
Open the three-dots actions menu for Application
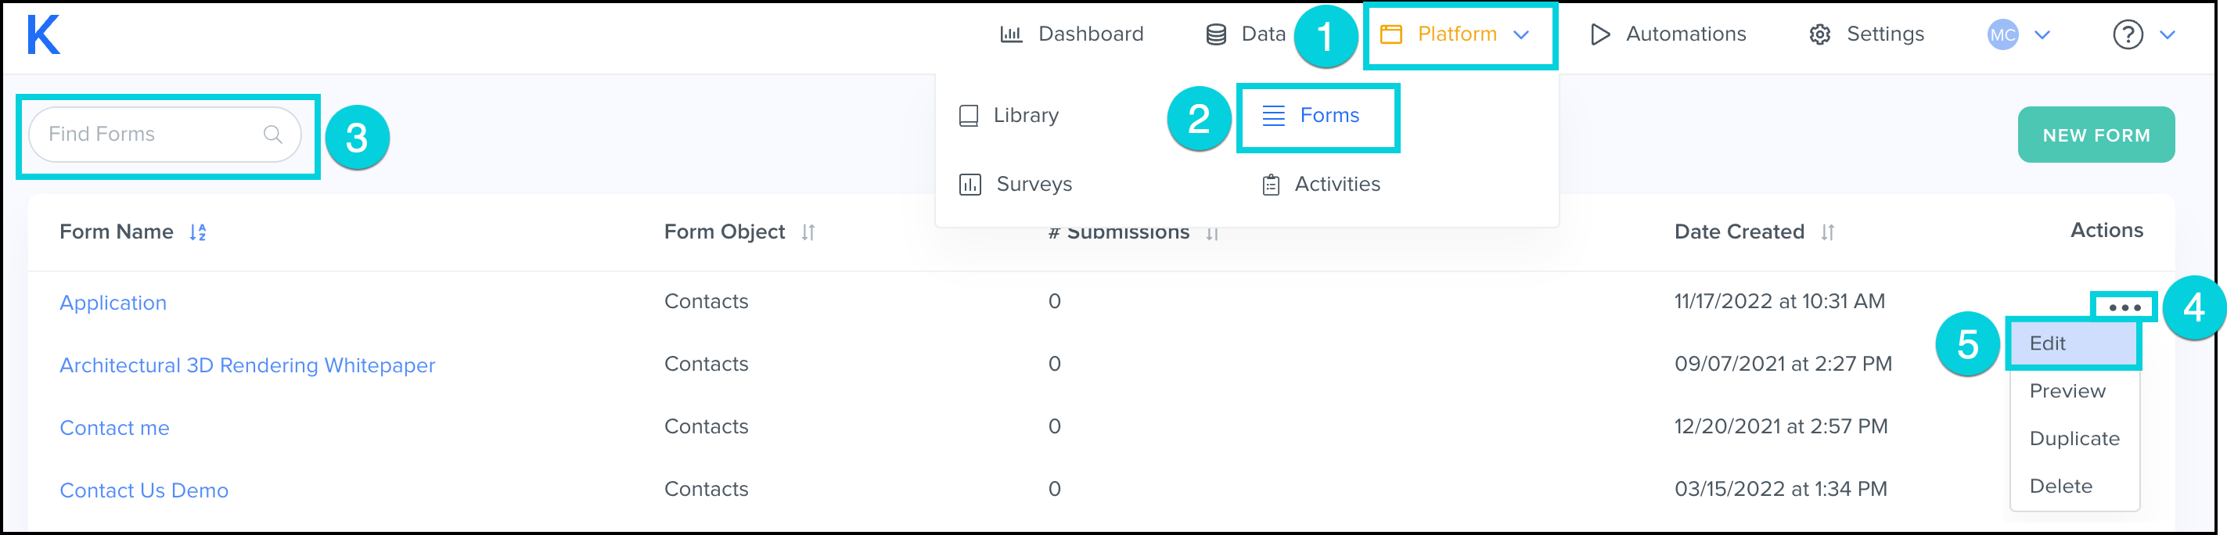tap(2124, 307)
